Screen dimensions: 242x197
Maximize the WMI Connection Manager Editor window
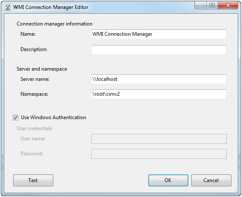point(212,6)
